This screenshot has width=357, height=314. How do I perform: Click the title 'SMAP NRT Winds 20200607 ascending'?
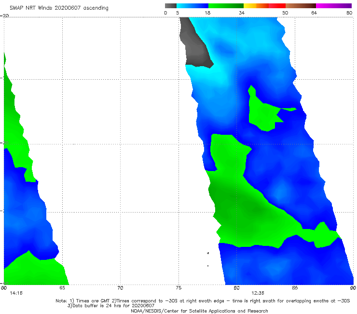59,8
